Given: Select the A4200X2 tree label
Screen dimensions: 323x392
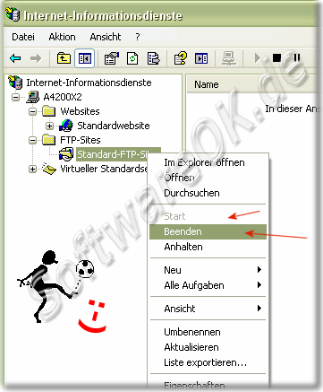Looking at the screenshot, I should tap(63, 97).
